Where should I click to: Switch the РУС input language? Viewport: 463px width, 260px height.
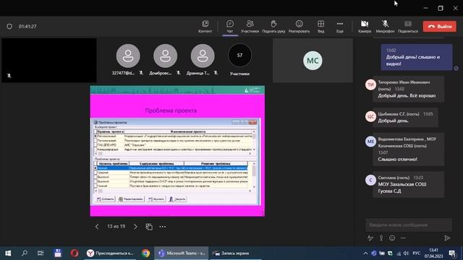[417, 253]
